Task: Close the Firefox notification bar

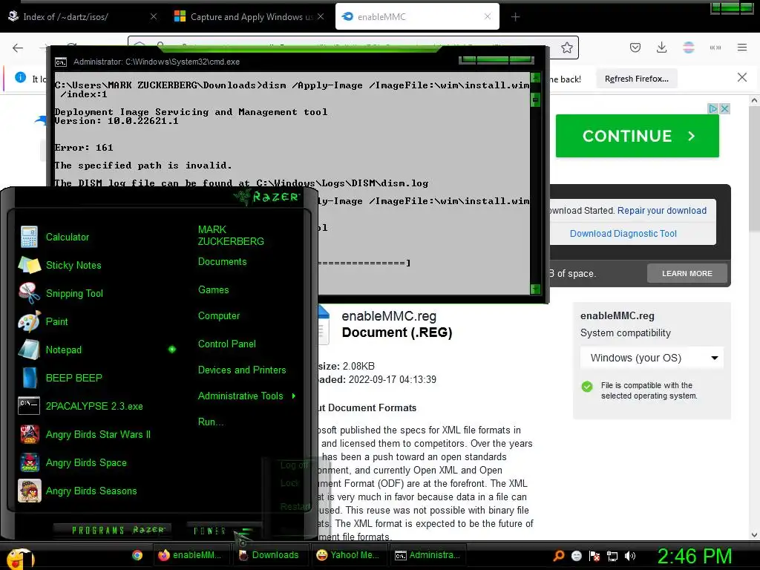Action: pyautogui.click(x=741, y=77)
